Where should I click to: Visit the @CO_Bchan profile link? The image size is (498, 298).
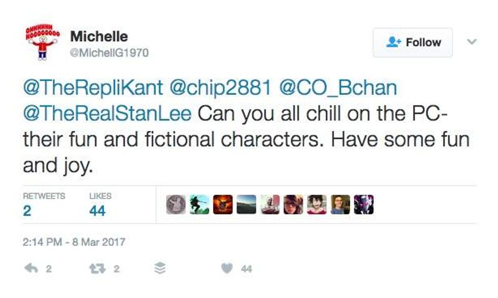(338, 88)
